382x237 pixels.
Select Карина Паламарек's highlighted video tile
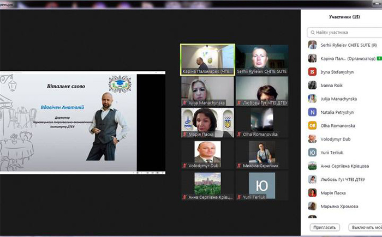pyautogui.click(x=207, y=59)
